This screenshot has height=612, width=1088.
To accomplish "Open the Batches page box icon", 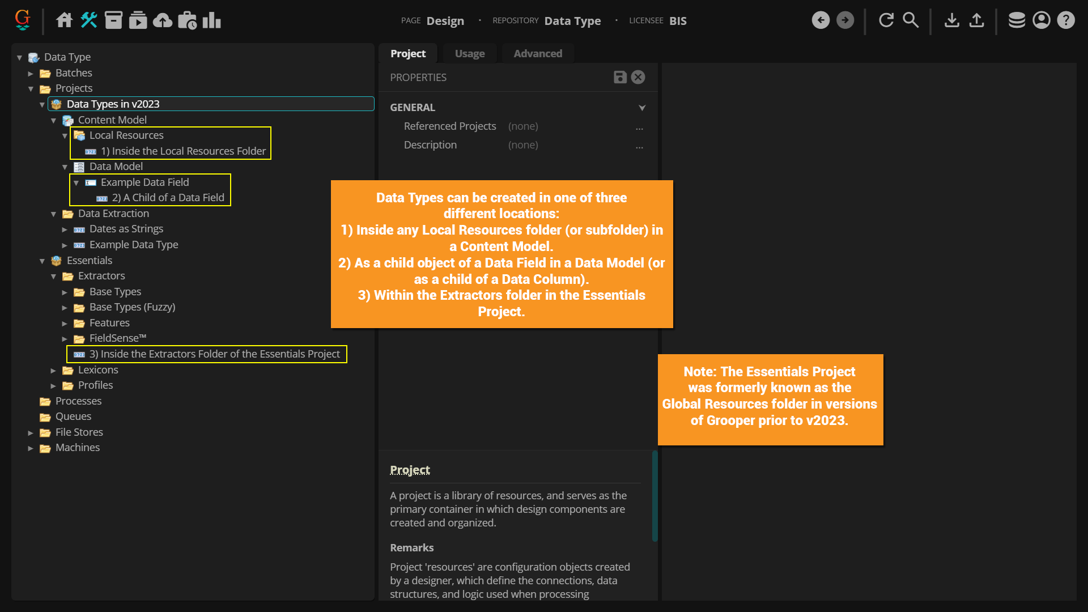I will point(113,20).
